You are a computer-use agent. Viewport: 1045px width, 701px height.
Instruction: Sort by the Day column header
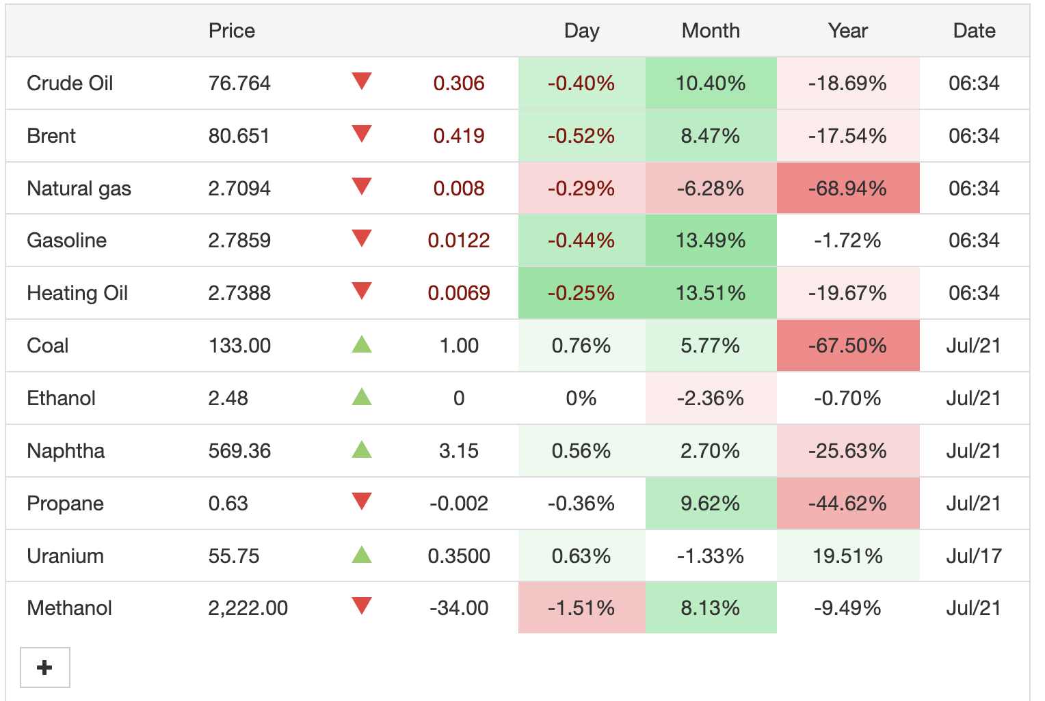coord(582,31)
